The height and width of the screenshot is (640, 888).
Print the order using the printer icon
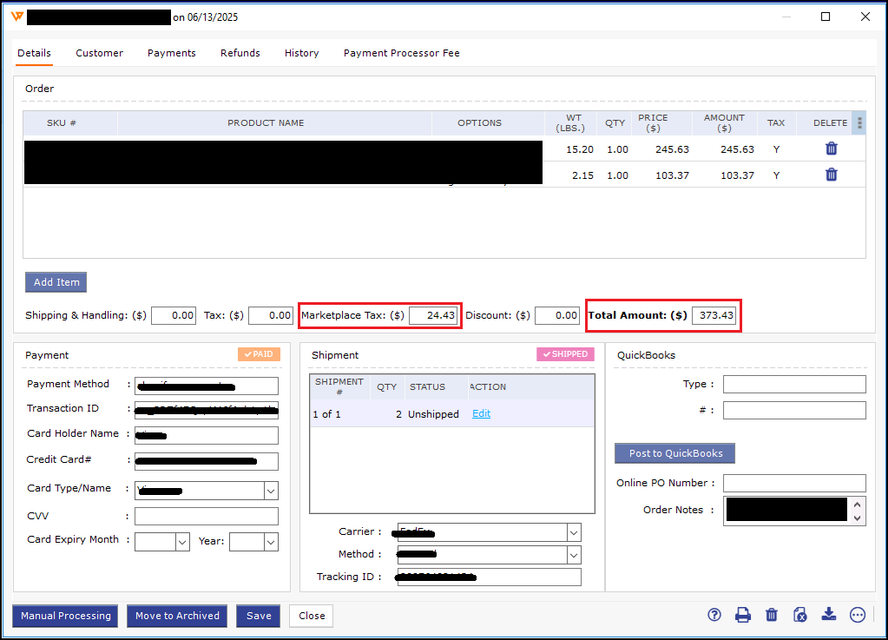point(743,615)
